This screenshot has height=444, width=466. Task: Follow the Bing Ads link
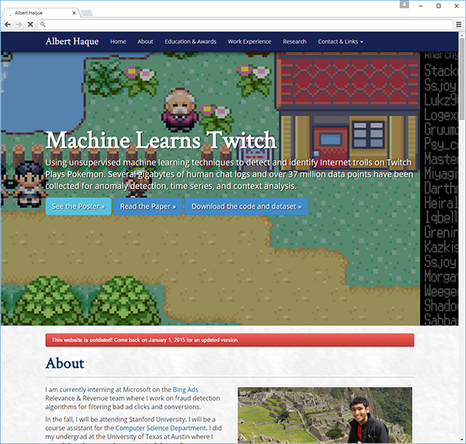(x=186, y=390)
